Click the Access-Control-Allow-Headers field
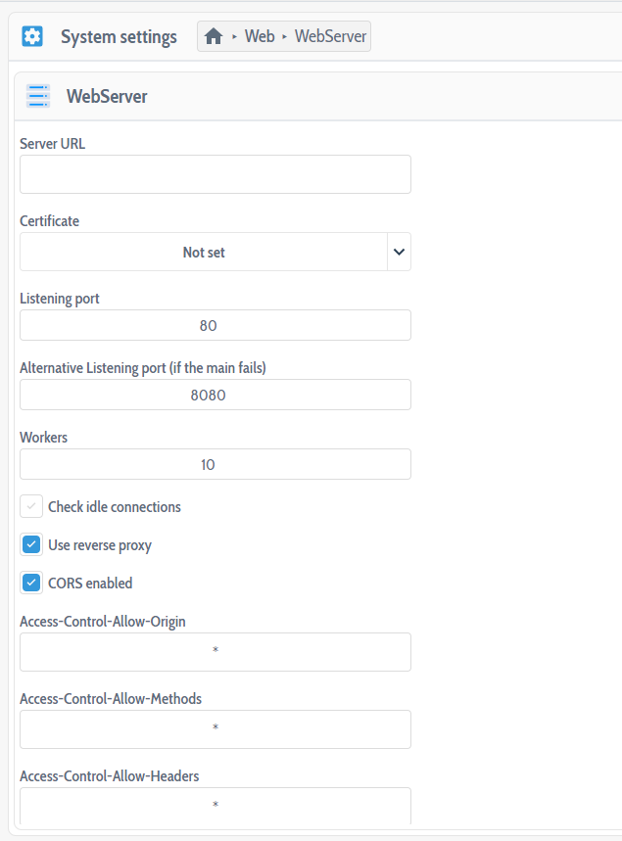Viewport: 622px width, 841px height. point(215,805)
